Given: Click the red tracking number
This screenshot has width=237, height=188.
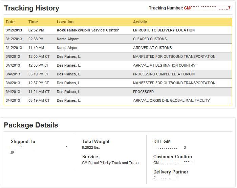Looking at the screenshot, I should click(207, 8).
